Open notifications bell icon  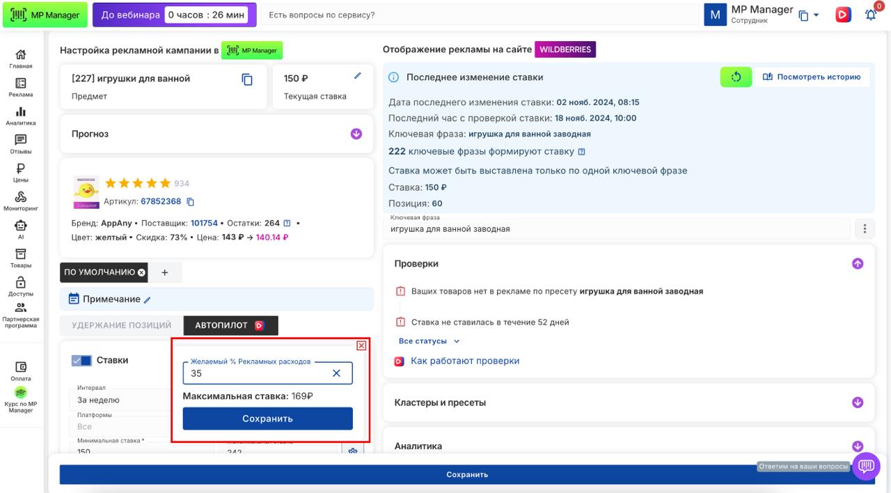pos(870,15)
